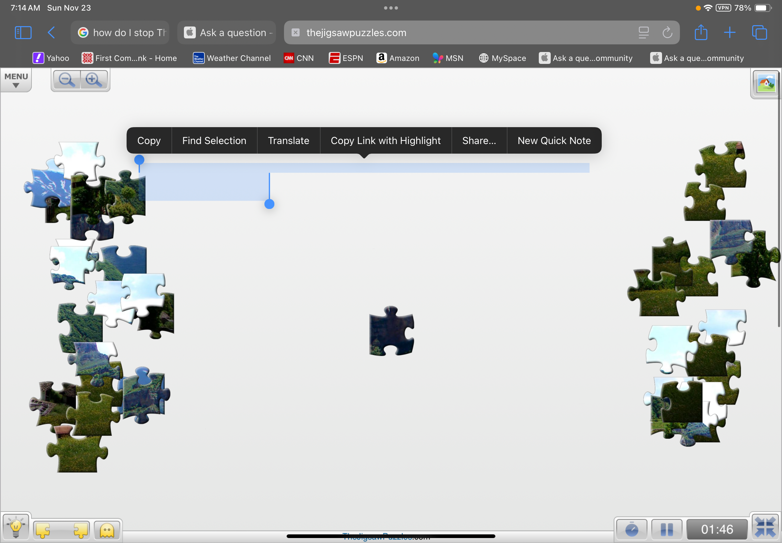Tap the Safari share icon
The width and height of the screenshot is (782, 543).
coord(700,33)
